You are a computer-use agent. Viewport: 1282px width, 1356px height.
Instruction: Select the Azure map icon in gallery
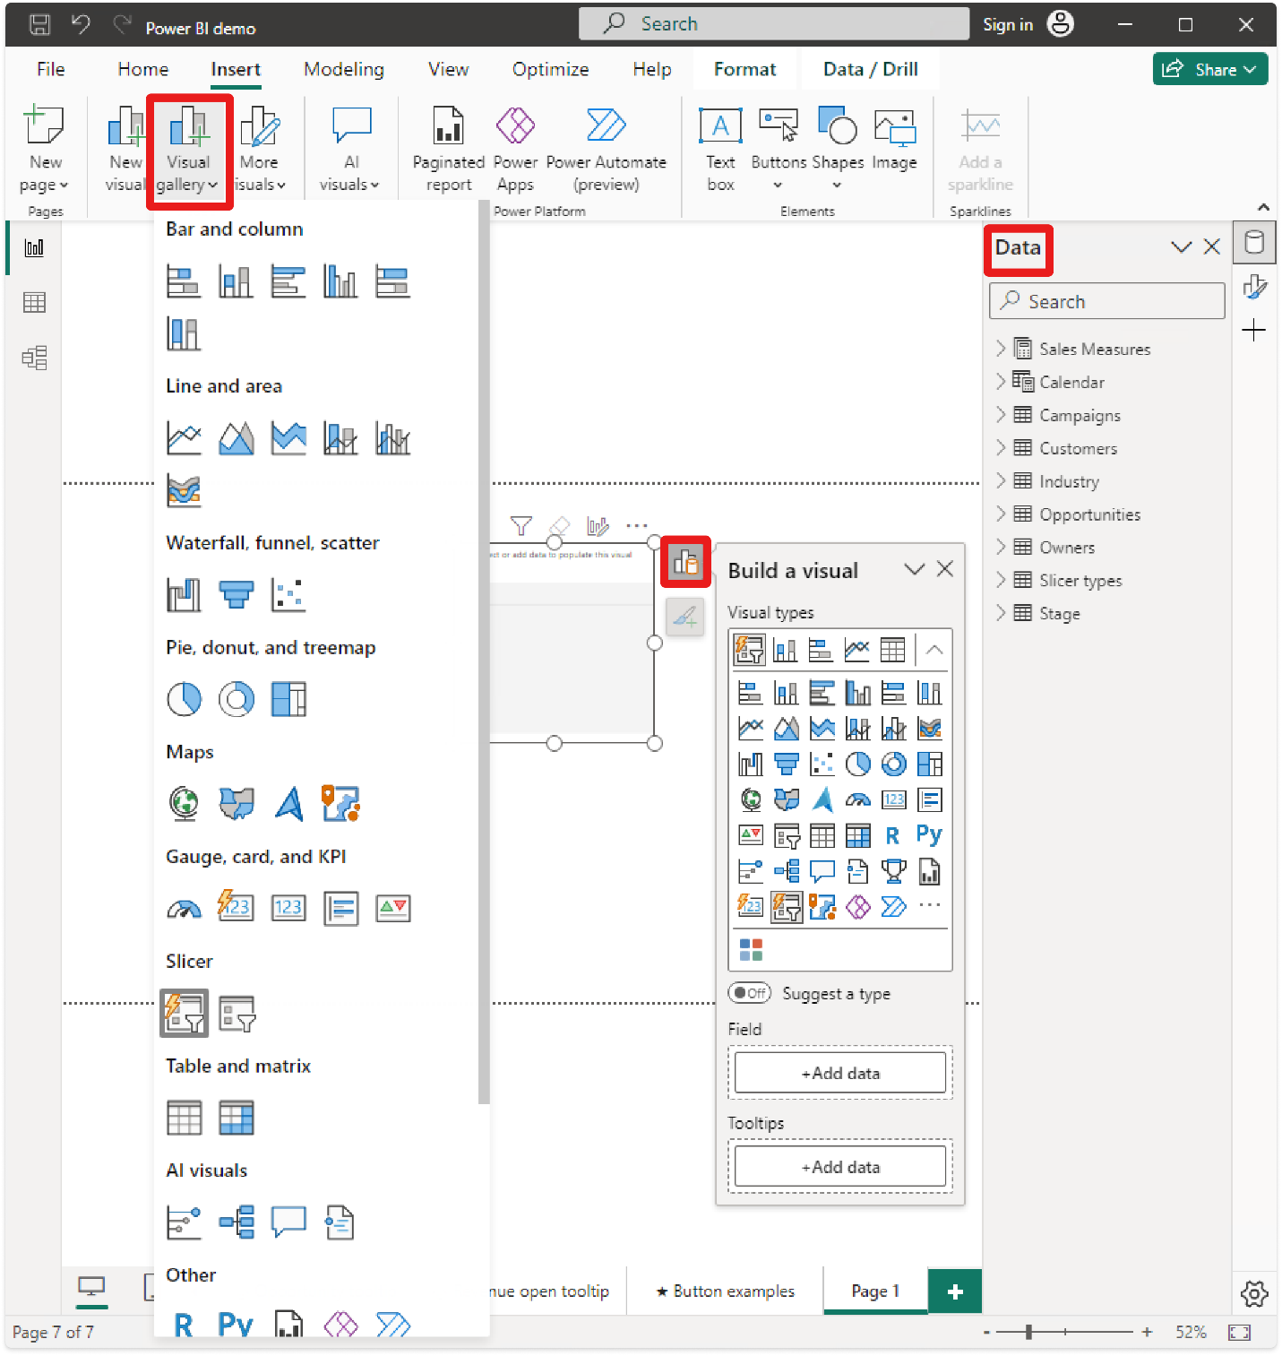point(288,804)
